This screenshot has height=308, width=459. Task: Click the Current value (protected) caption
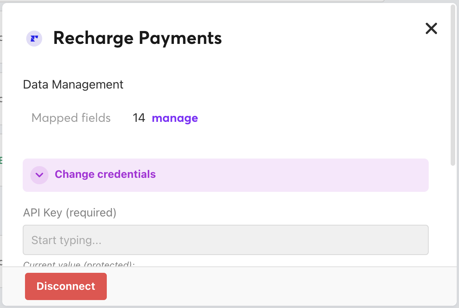79,264
